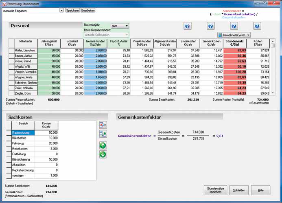Select the row header of Müller, Lieschen
This screenshot has width=282, height=203.
(x=11, y=51)
